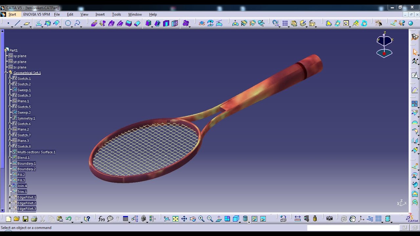This screenshot has height=236, width=420.
Task: Toggle the Hide/Show icon in the bottom toolbar
Action: pos(254,219)
